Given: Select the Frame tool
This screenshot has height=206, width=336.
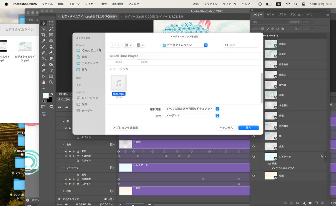Looking at the screenshot, I should click(x=51, y=35).
